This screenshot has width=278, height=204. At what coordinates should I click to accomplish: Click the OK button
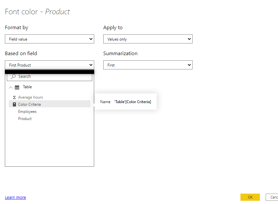click(250, 197)
